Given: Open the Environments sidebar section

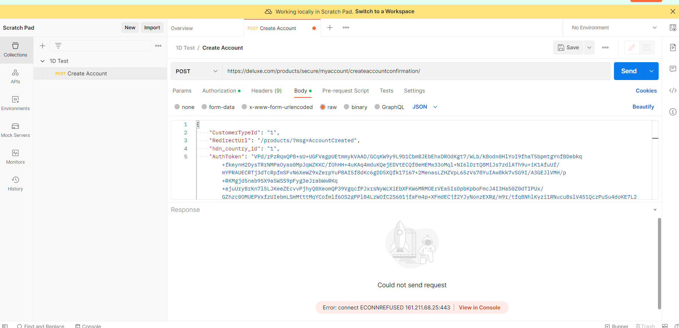Looking at the screenshot, I should [15, 103].
